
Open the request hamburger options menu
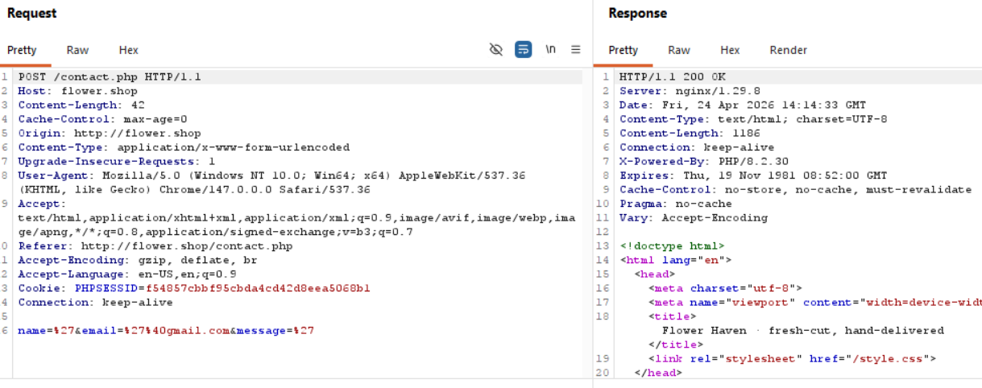click(576, 50)
